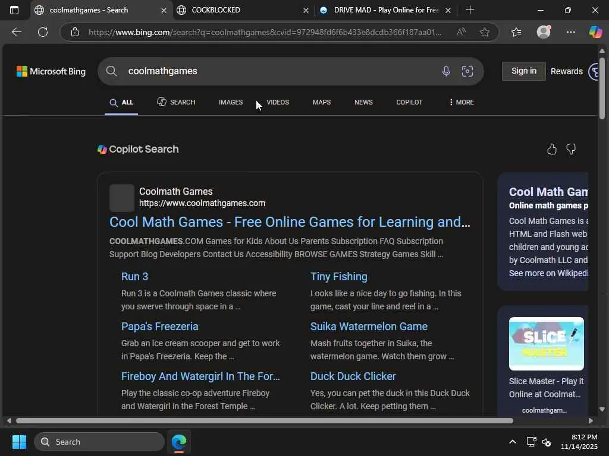View site information lock icon
The width and height of the screenshot is (609, 456).
75,32
